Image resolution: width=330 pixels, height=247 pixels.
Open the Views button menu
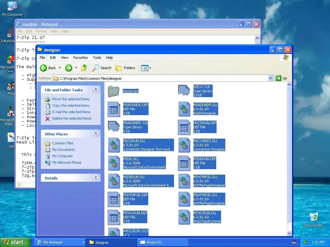point(146,68)
